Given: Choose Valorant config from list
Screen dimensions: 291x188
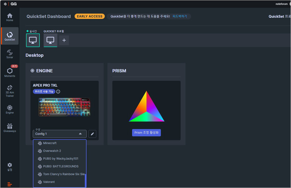Looking at the screenshot, I should [x=60, y=182].
